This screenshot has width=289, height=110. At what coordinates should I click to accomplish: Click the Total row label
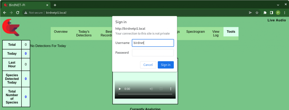[12, 45]
